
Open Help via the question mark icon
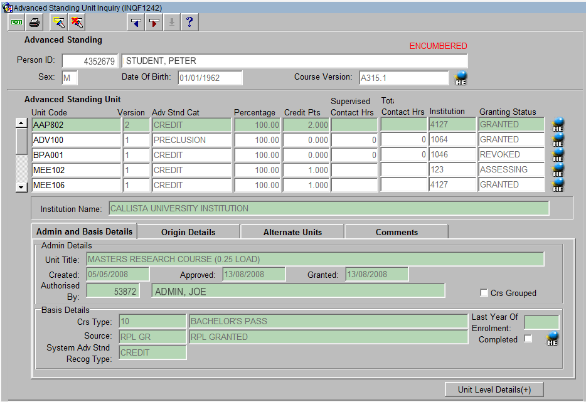coord(189,23)
